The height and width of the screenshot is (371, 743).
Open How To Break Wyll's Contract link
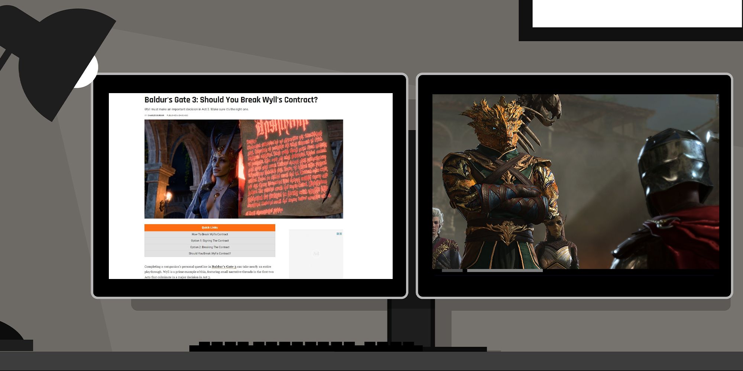click(210, 234)
